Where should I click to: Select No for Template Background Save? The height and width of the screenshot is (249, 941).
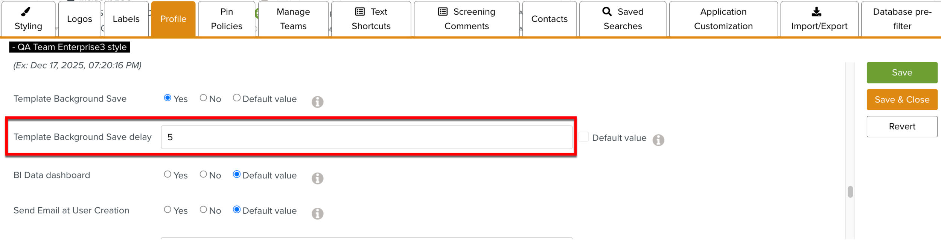tap(203, 98)
